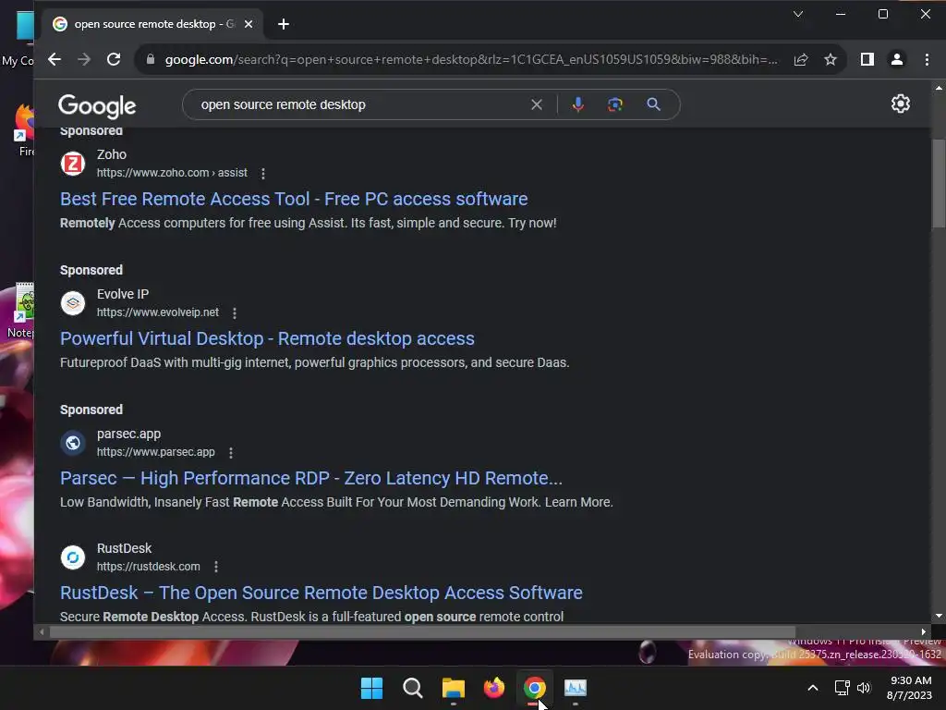Open Zoho ad three-dot options
Screen dimensions: 946x710
(x=262, y=173)
